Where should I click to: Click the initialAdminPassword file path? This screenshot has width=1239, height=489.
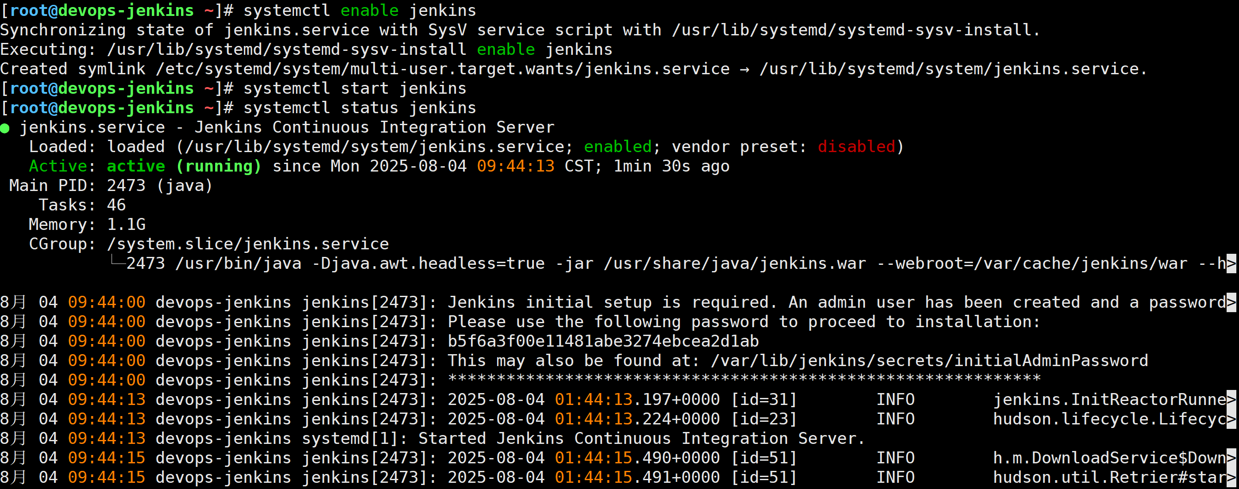pos(929,361)
